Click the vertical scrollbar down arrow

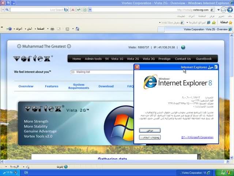pos(231,157)
